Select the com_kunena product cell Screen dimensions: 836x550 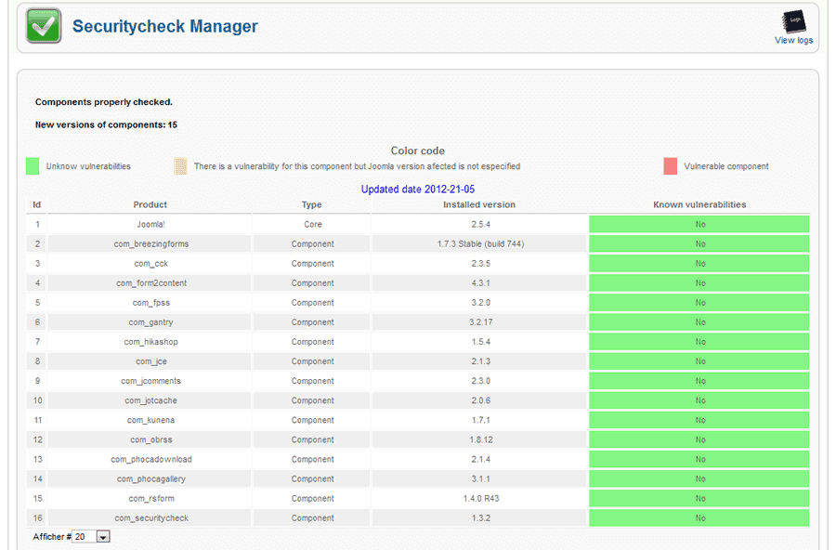pos(150,420)
